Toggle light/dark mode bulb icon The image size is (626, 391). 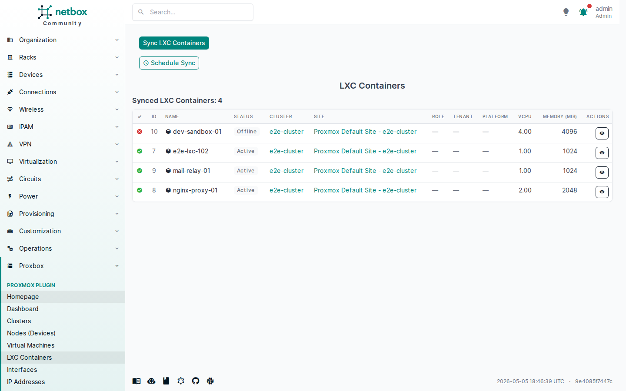pos(566,12)
